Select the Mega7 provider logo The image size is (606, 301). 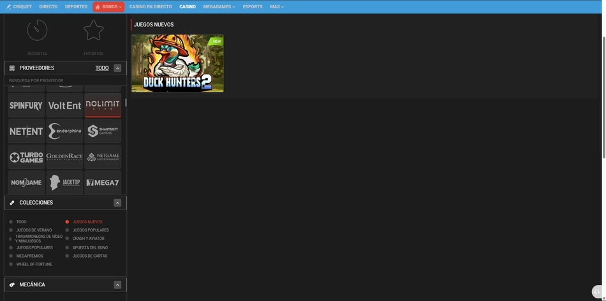tap(103, 182)
